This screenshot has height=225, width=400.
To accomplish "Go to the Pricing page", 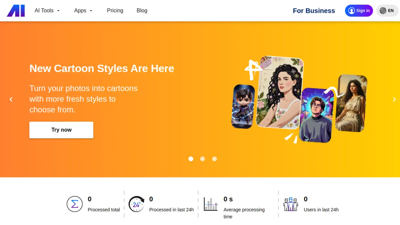I will [x=115, y=11].
